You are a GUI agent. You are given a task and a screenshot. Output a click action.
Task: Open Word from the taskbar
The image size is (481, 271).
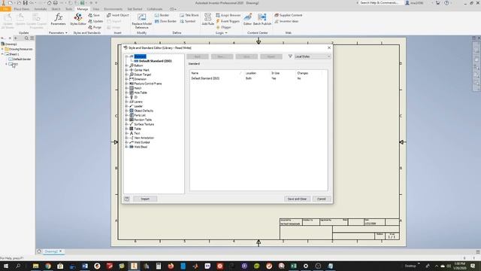(85, 266)
